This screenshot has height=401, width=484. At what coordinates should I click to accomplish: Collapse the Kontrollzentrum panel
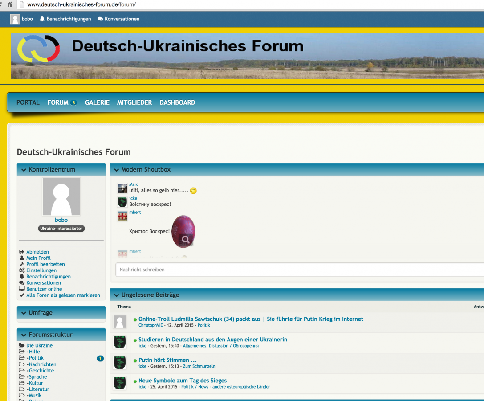[24, 170]
